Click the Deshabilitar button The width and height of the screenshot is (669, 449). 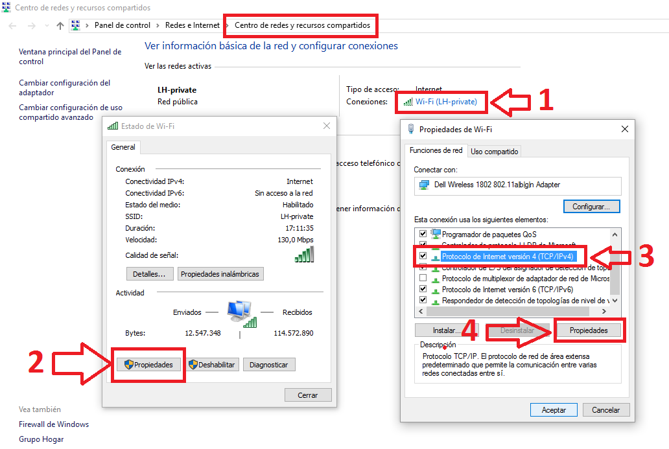click(x=212, y=365)
